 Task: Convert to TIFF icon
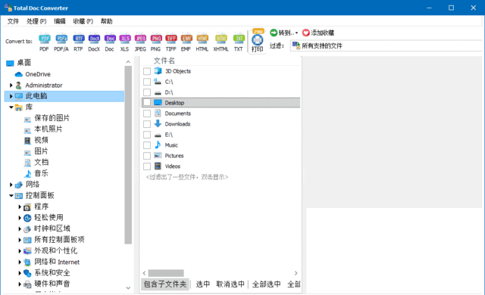click(x=171, y=39)
